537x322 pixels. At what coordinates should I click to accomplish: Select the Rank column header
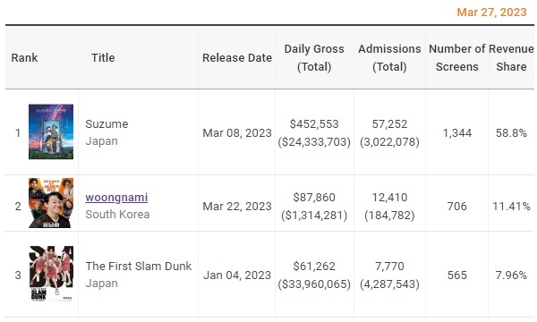24,57
